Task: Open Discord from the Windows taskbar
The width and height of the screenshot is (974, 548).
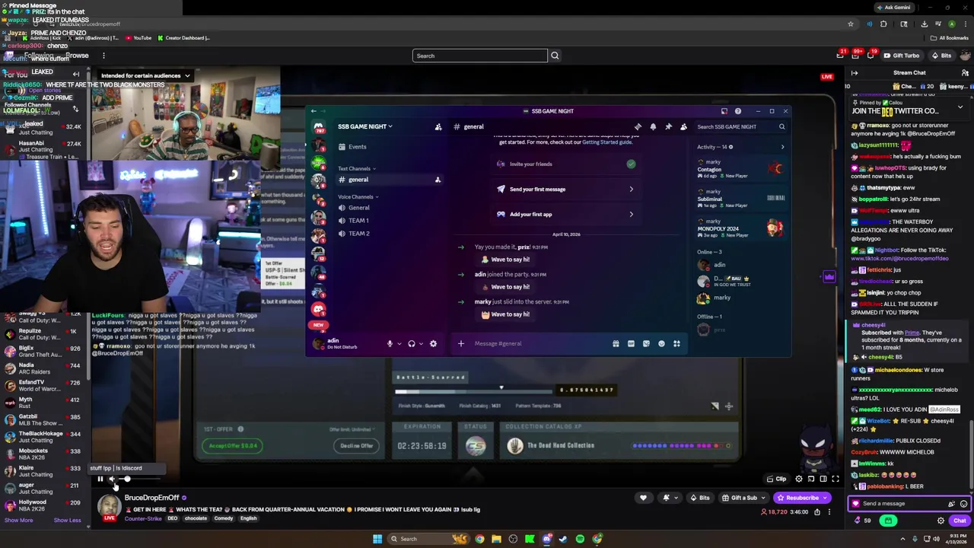Action: pos(546,539)
